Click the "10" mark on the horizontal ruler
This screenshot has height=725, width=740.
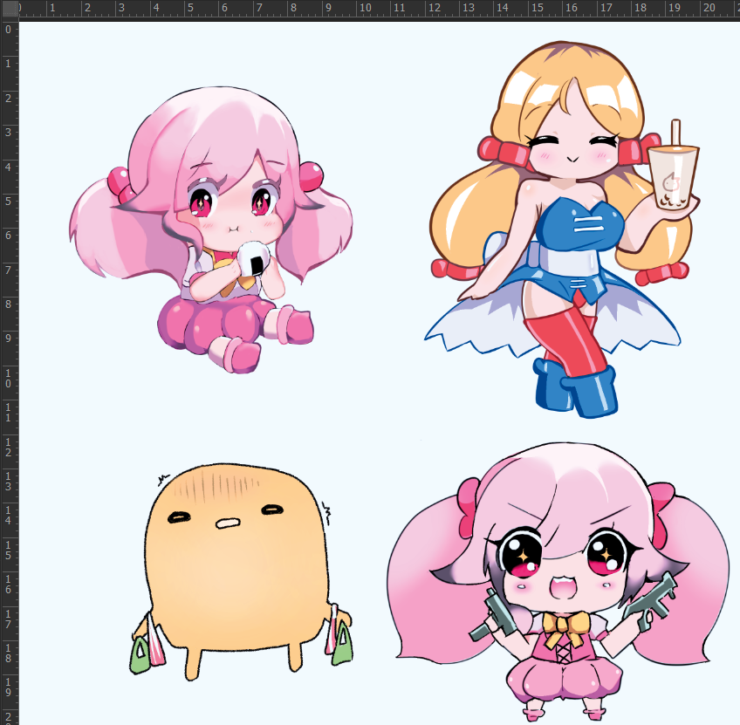(x=366, y=8)
